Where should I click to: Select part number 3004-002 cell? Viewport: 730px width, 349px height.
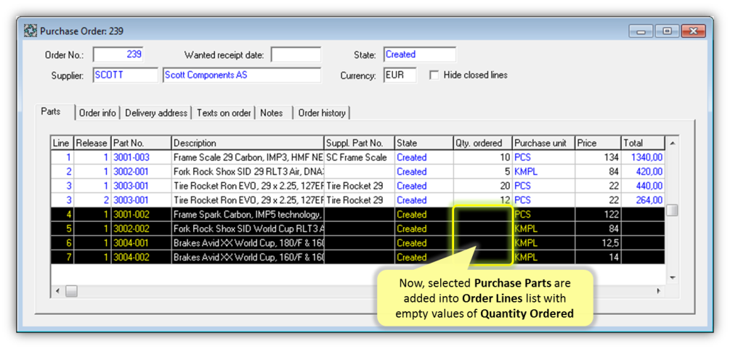tap(141, 258)
